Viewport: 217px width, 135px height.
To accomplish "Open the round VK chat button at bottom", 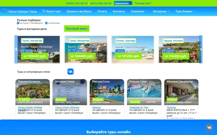I will [x=209, y=127].
